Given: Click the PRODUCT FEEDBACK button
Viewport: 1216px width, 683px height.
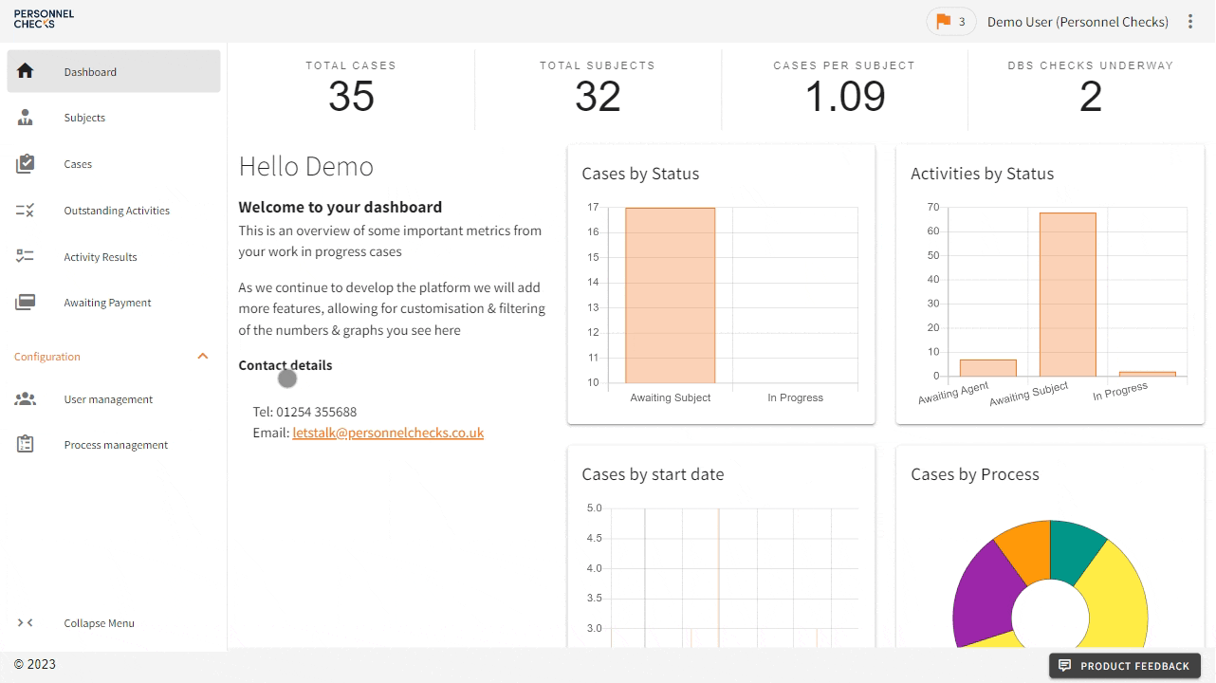Looking at the screenshot, I should pos(1125,666).
